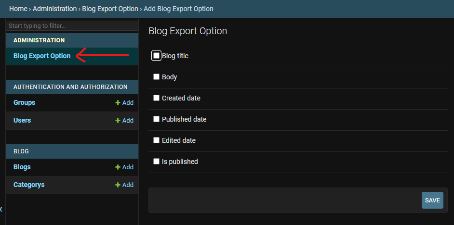Open Blog Export Option in the sidebar

[x=42, y=56]
